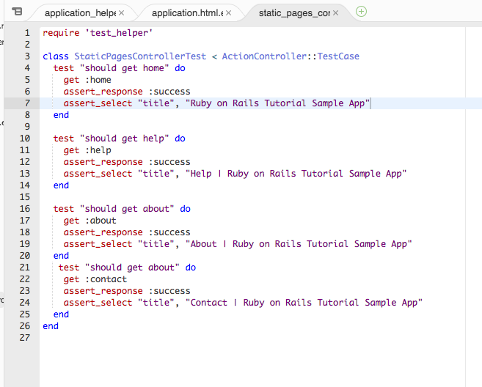This screenshot has height=387, width=482.
Task: Click the 'get :home' line
Action: point(87,80)
